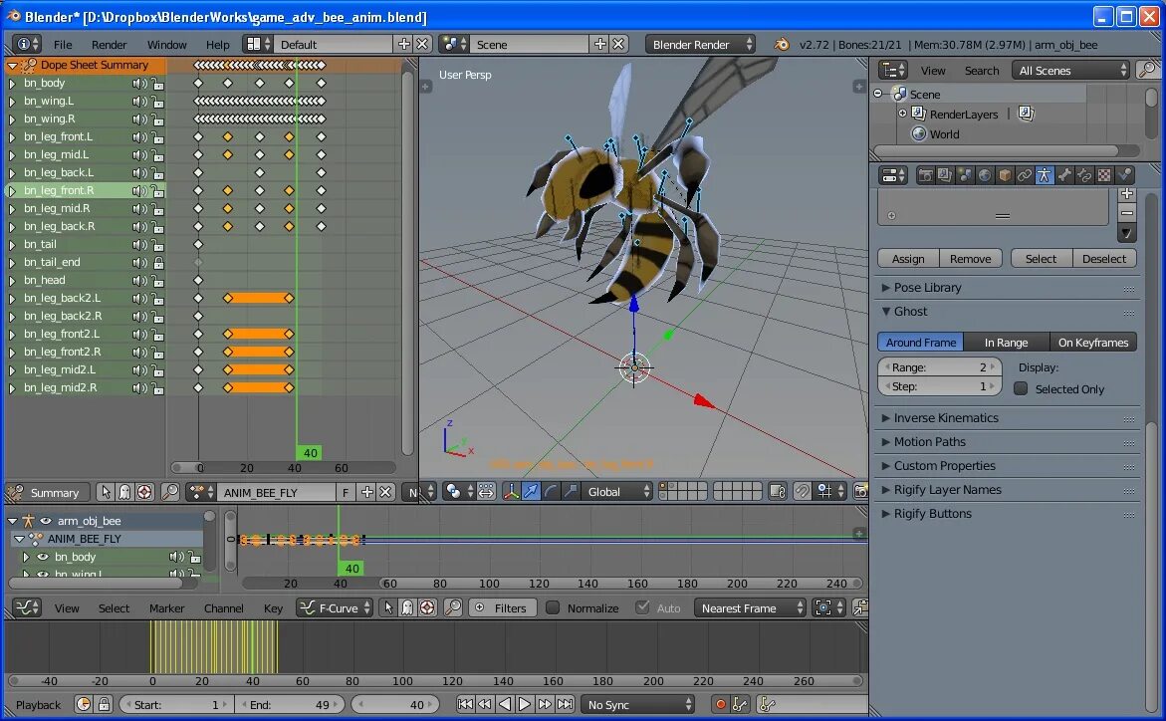Open the Object Constraints chain tab
Viewport: 1166px width, 721px height.
pyautogui.click(x=1025, y=175)
